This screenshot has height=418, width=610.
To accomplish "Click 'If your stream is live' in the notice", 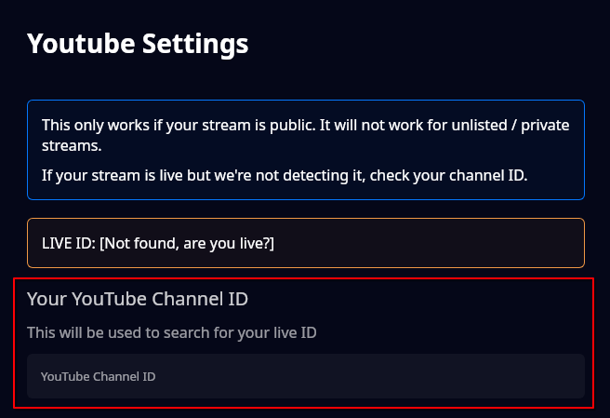I will click(x=112, y=175).
